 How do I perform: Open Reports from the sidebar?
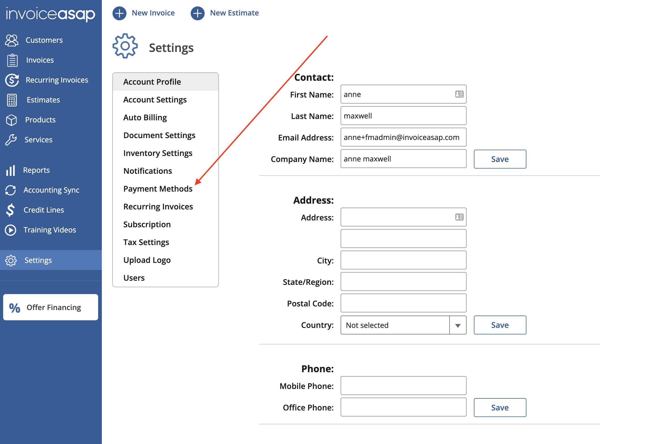point(36,170)
